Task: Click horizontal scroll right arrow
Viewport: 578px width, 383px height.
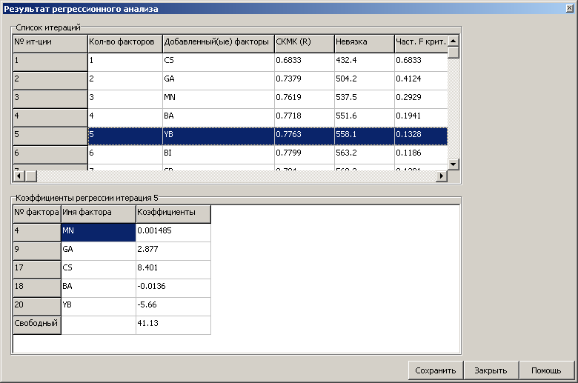Action: click(441, 176)
